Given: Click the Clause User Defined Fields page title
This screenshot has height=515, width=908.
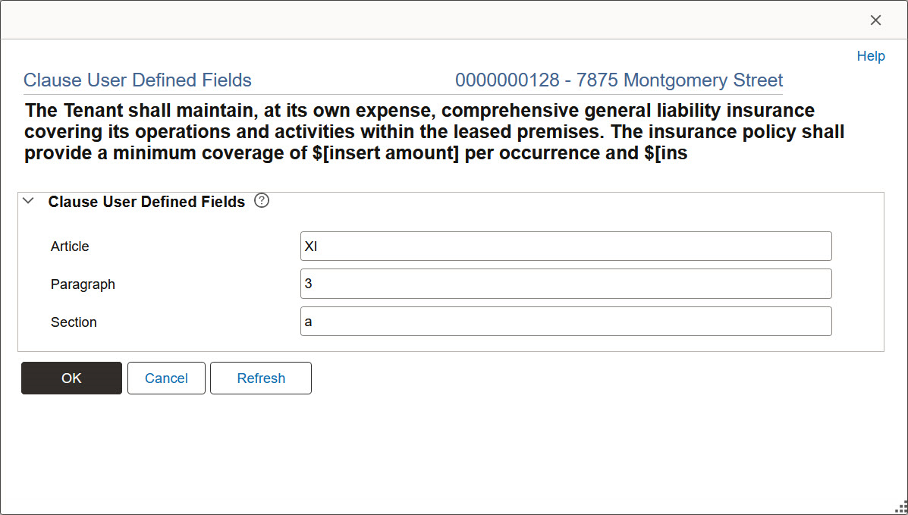Looking at the screenshot, I should click(137, 80).
